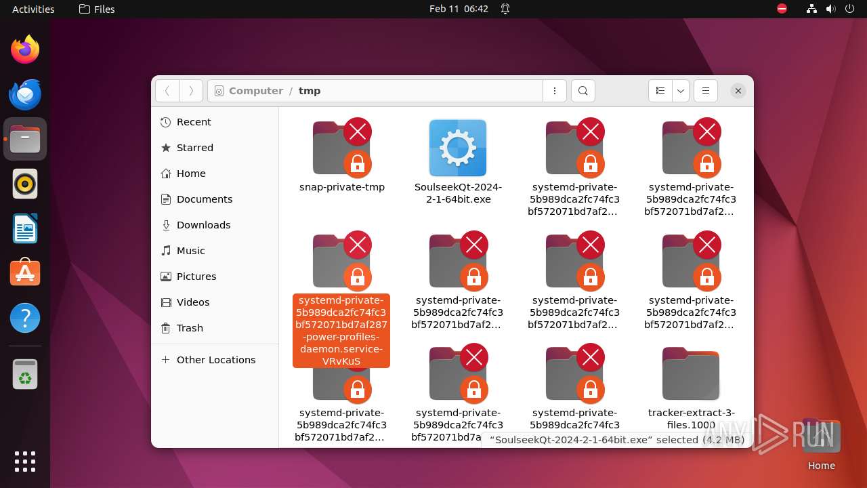The image size is (867, 488).
Task: Click the highlighted power-profiles-daemon.service folder name
Action: click(x=341, y=331)
